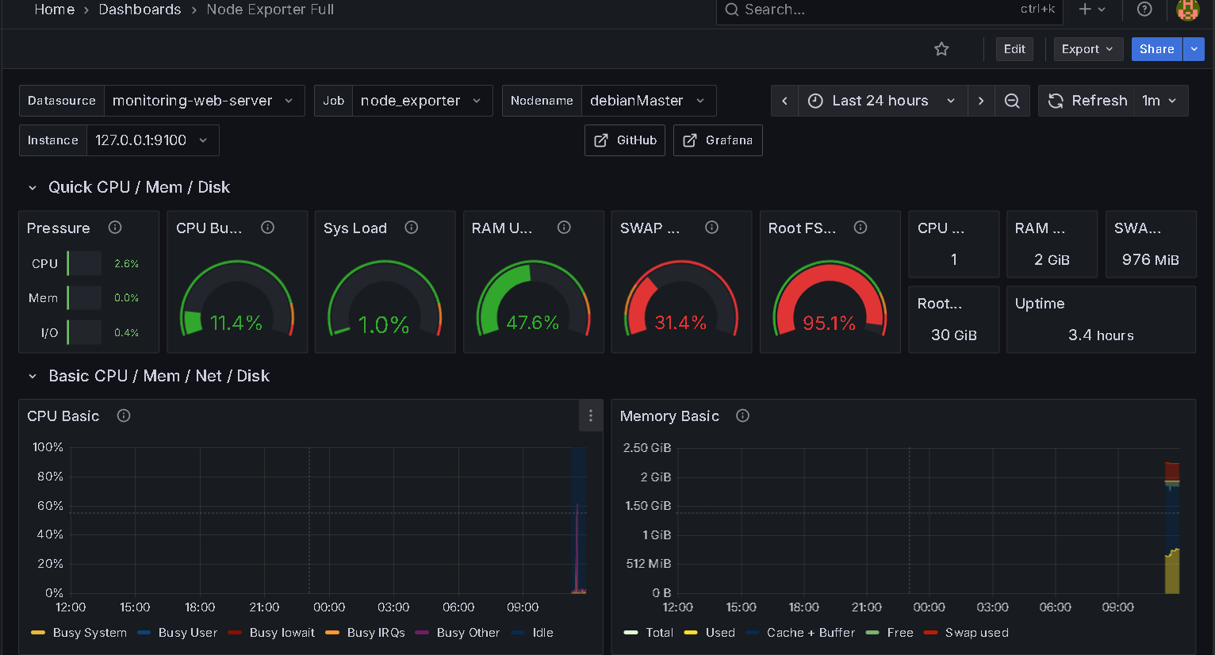Open the help question mark icon

tap(1144, 10)
